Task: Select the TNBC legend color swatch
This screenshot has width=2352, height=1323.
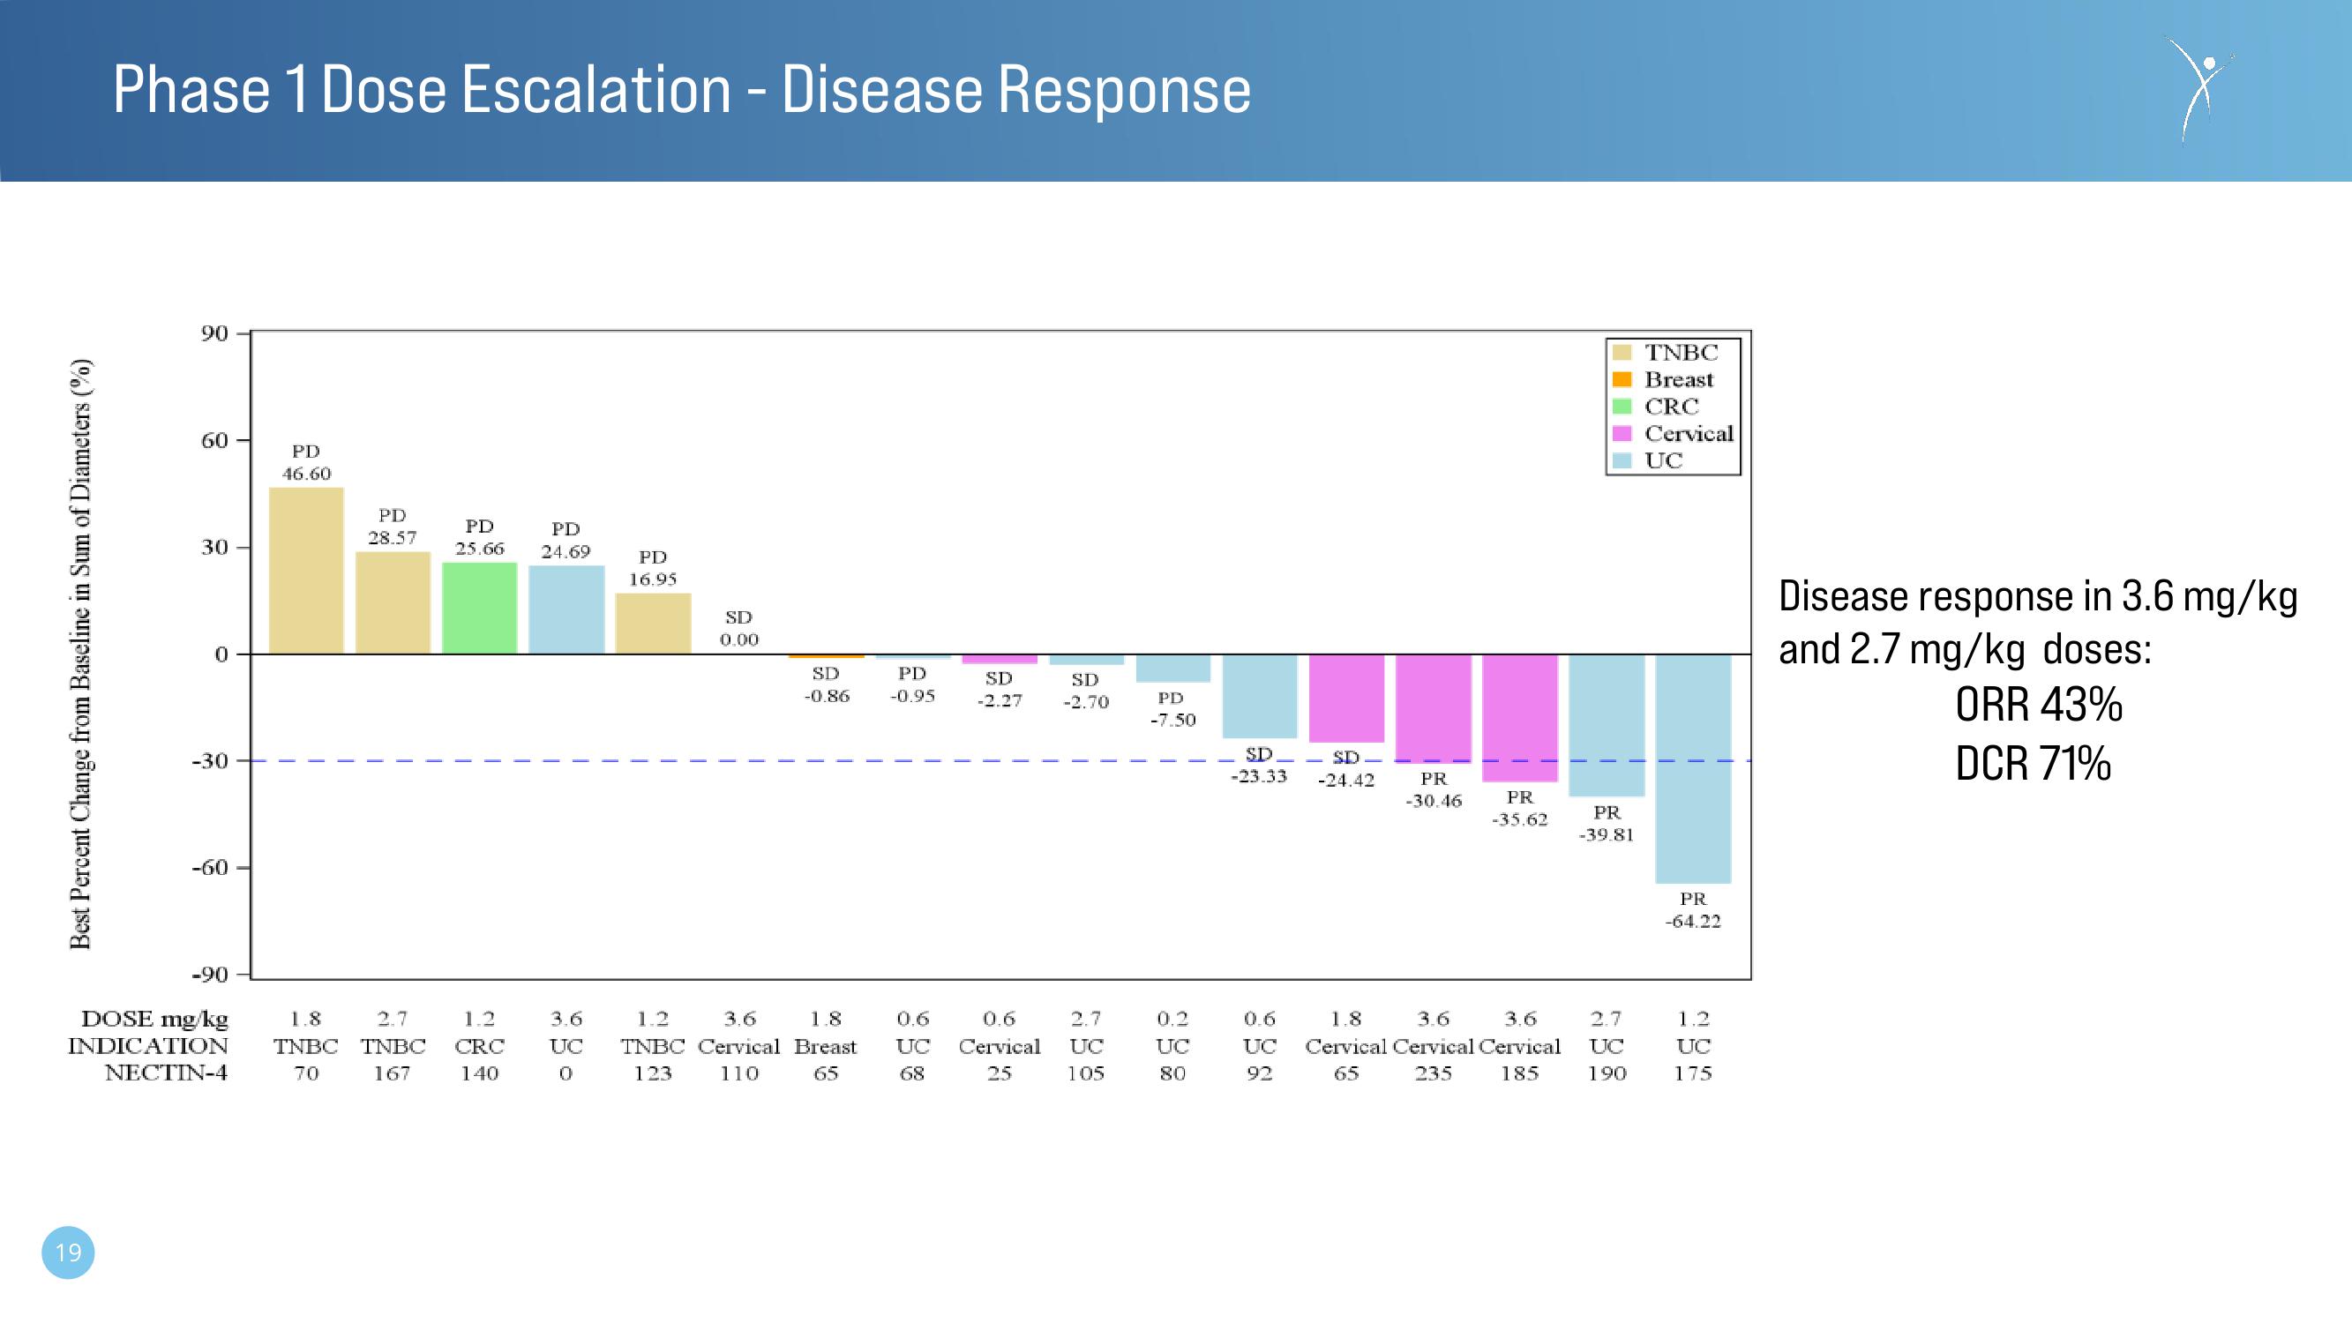Action: 1622,354
